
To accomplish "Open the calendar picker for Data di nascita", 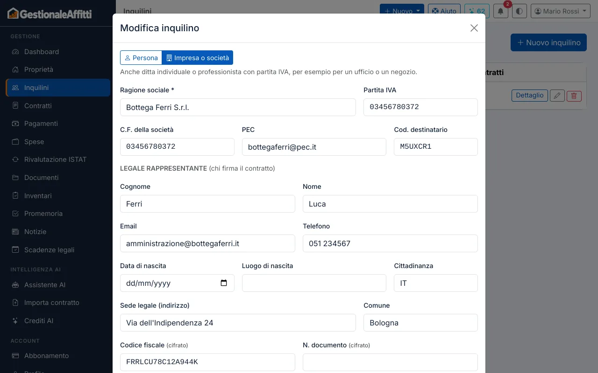I will click(224, 283).
